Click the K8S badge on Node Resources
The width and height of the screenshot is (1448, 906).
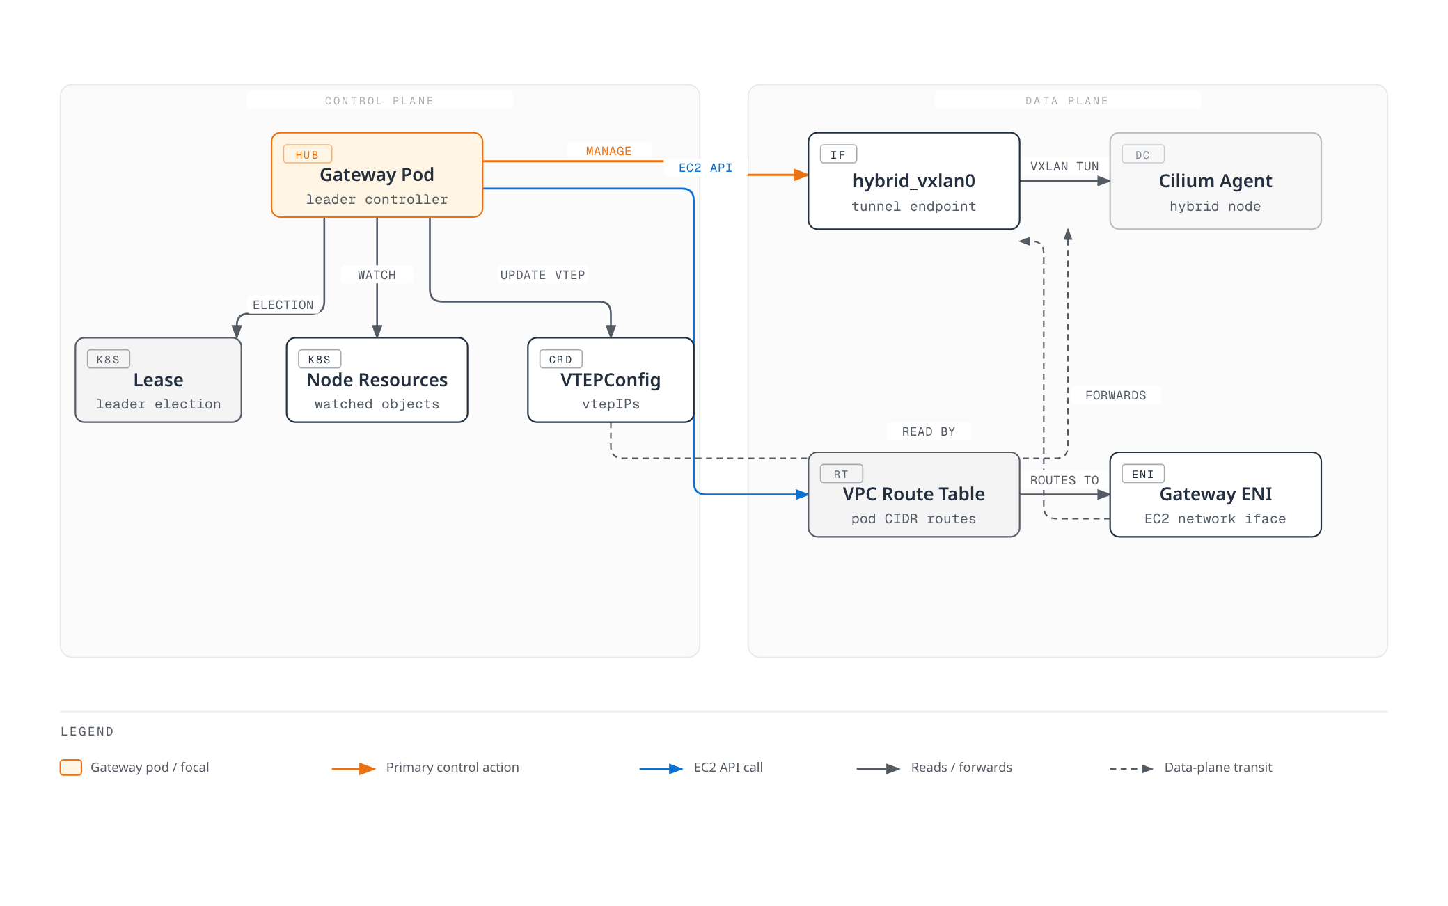(x=320, y=359)
